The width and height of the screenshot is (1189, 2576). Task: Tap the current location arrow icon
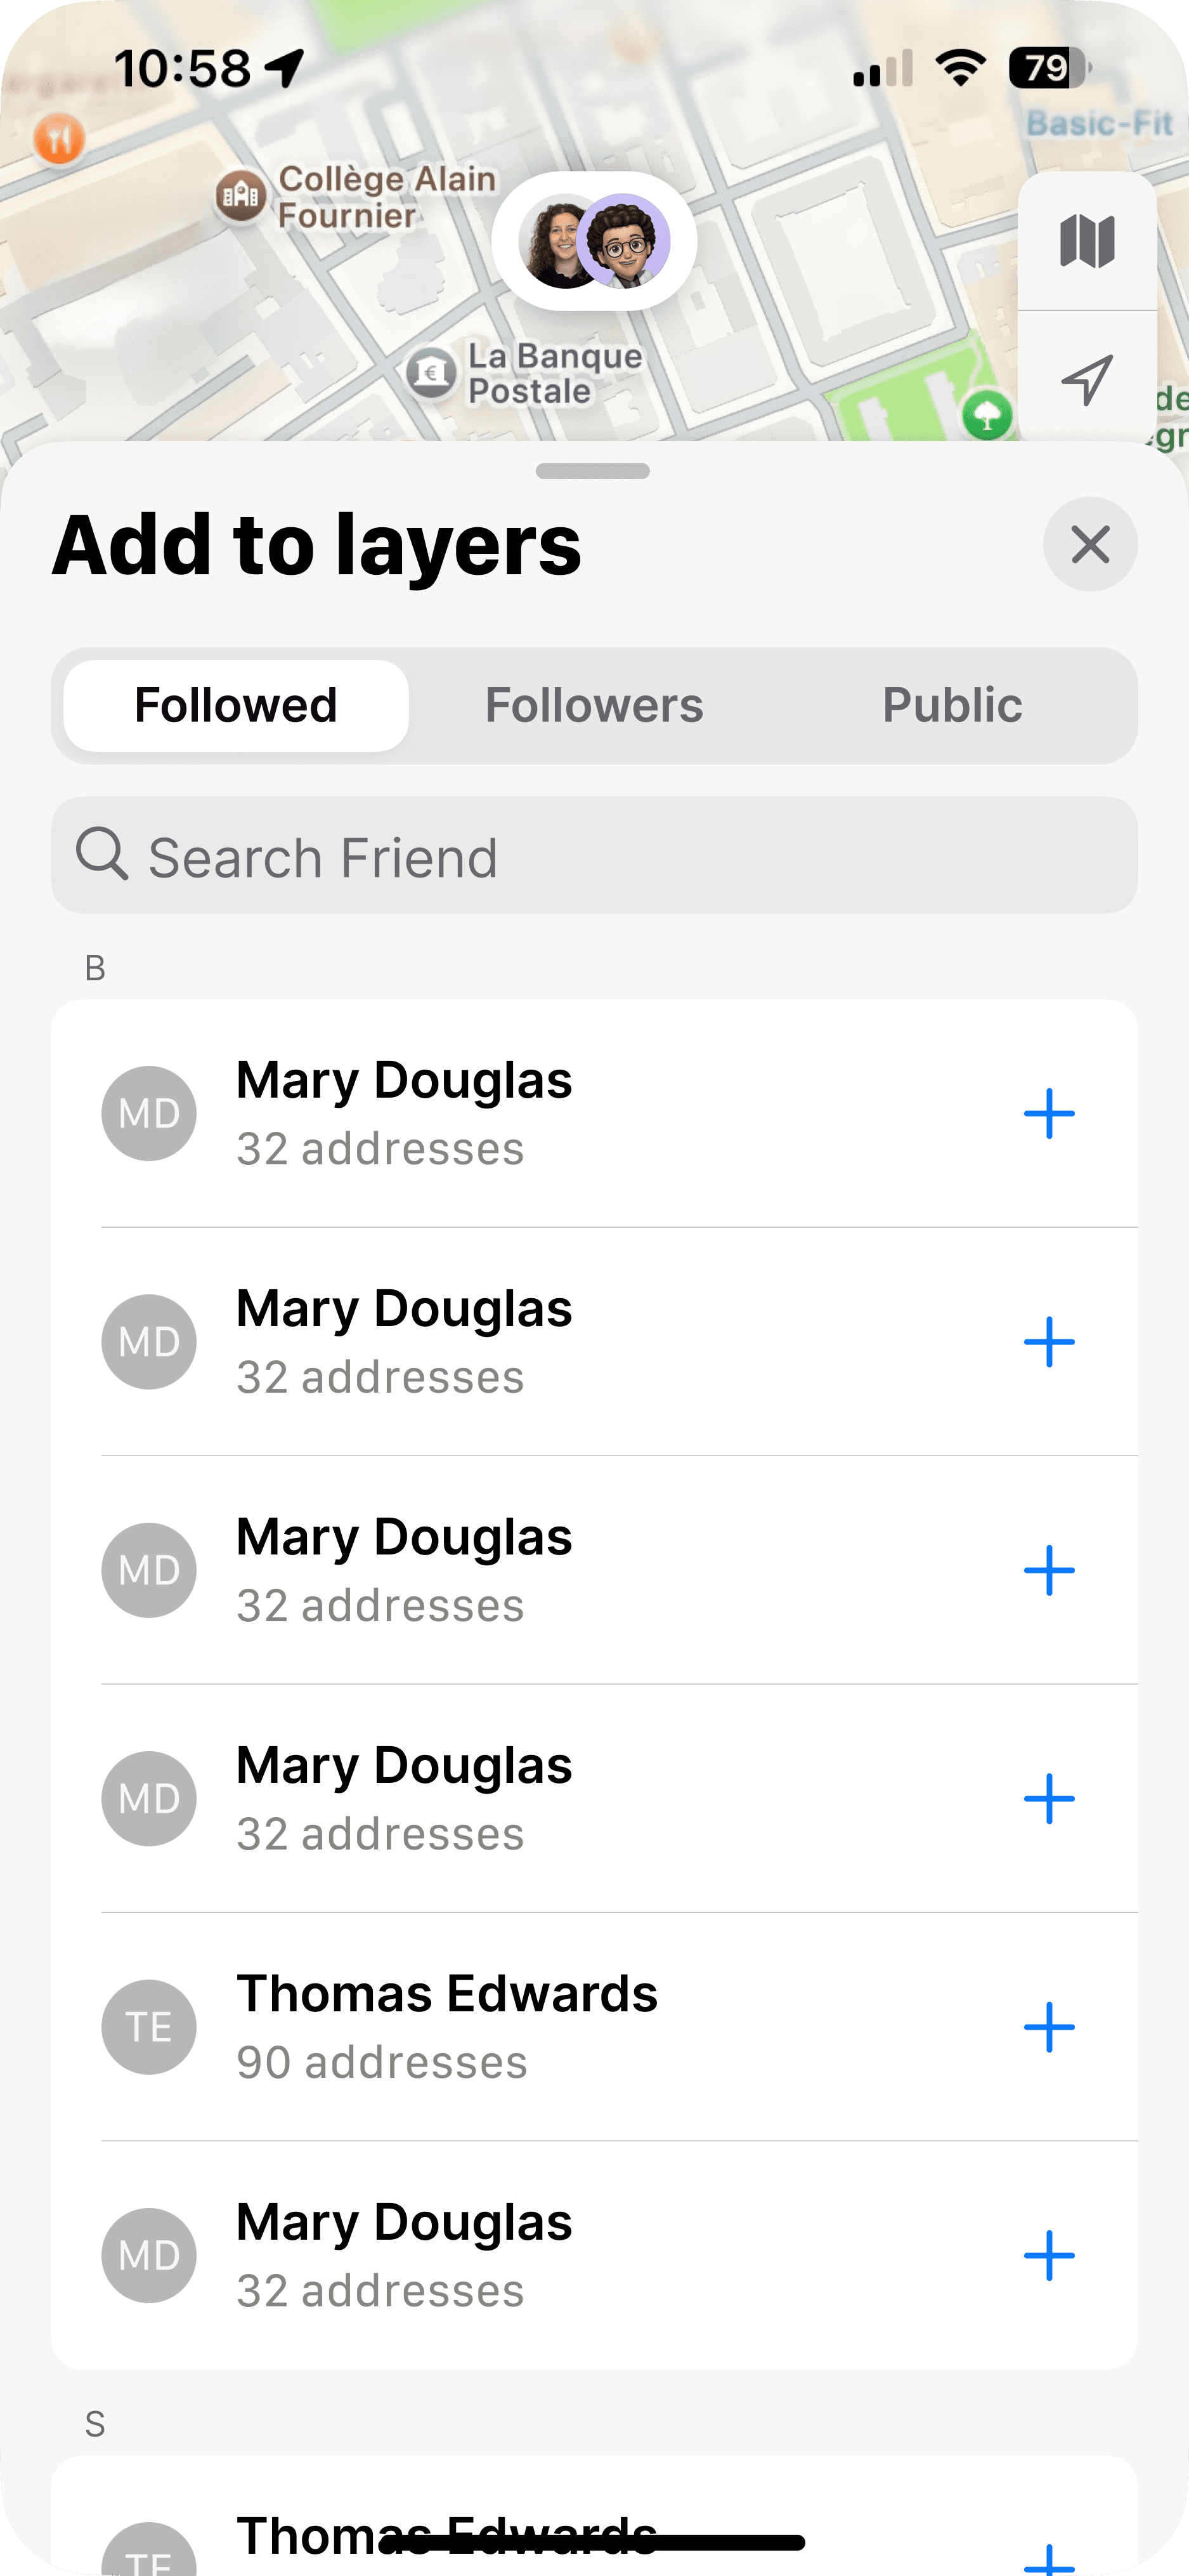pyautogui.click(x=1086, y=380)
